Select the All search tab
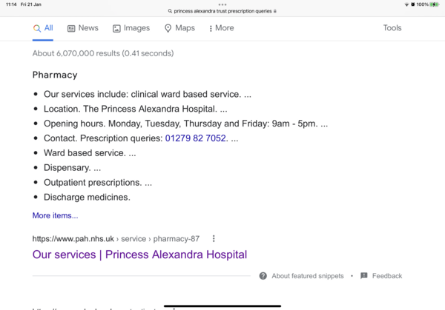The image size is (445, 310). click(43, 28)
